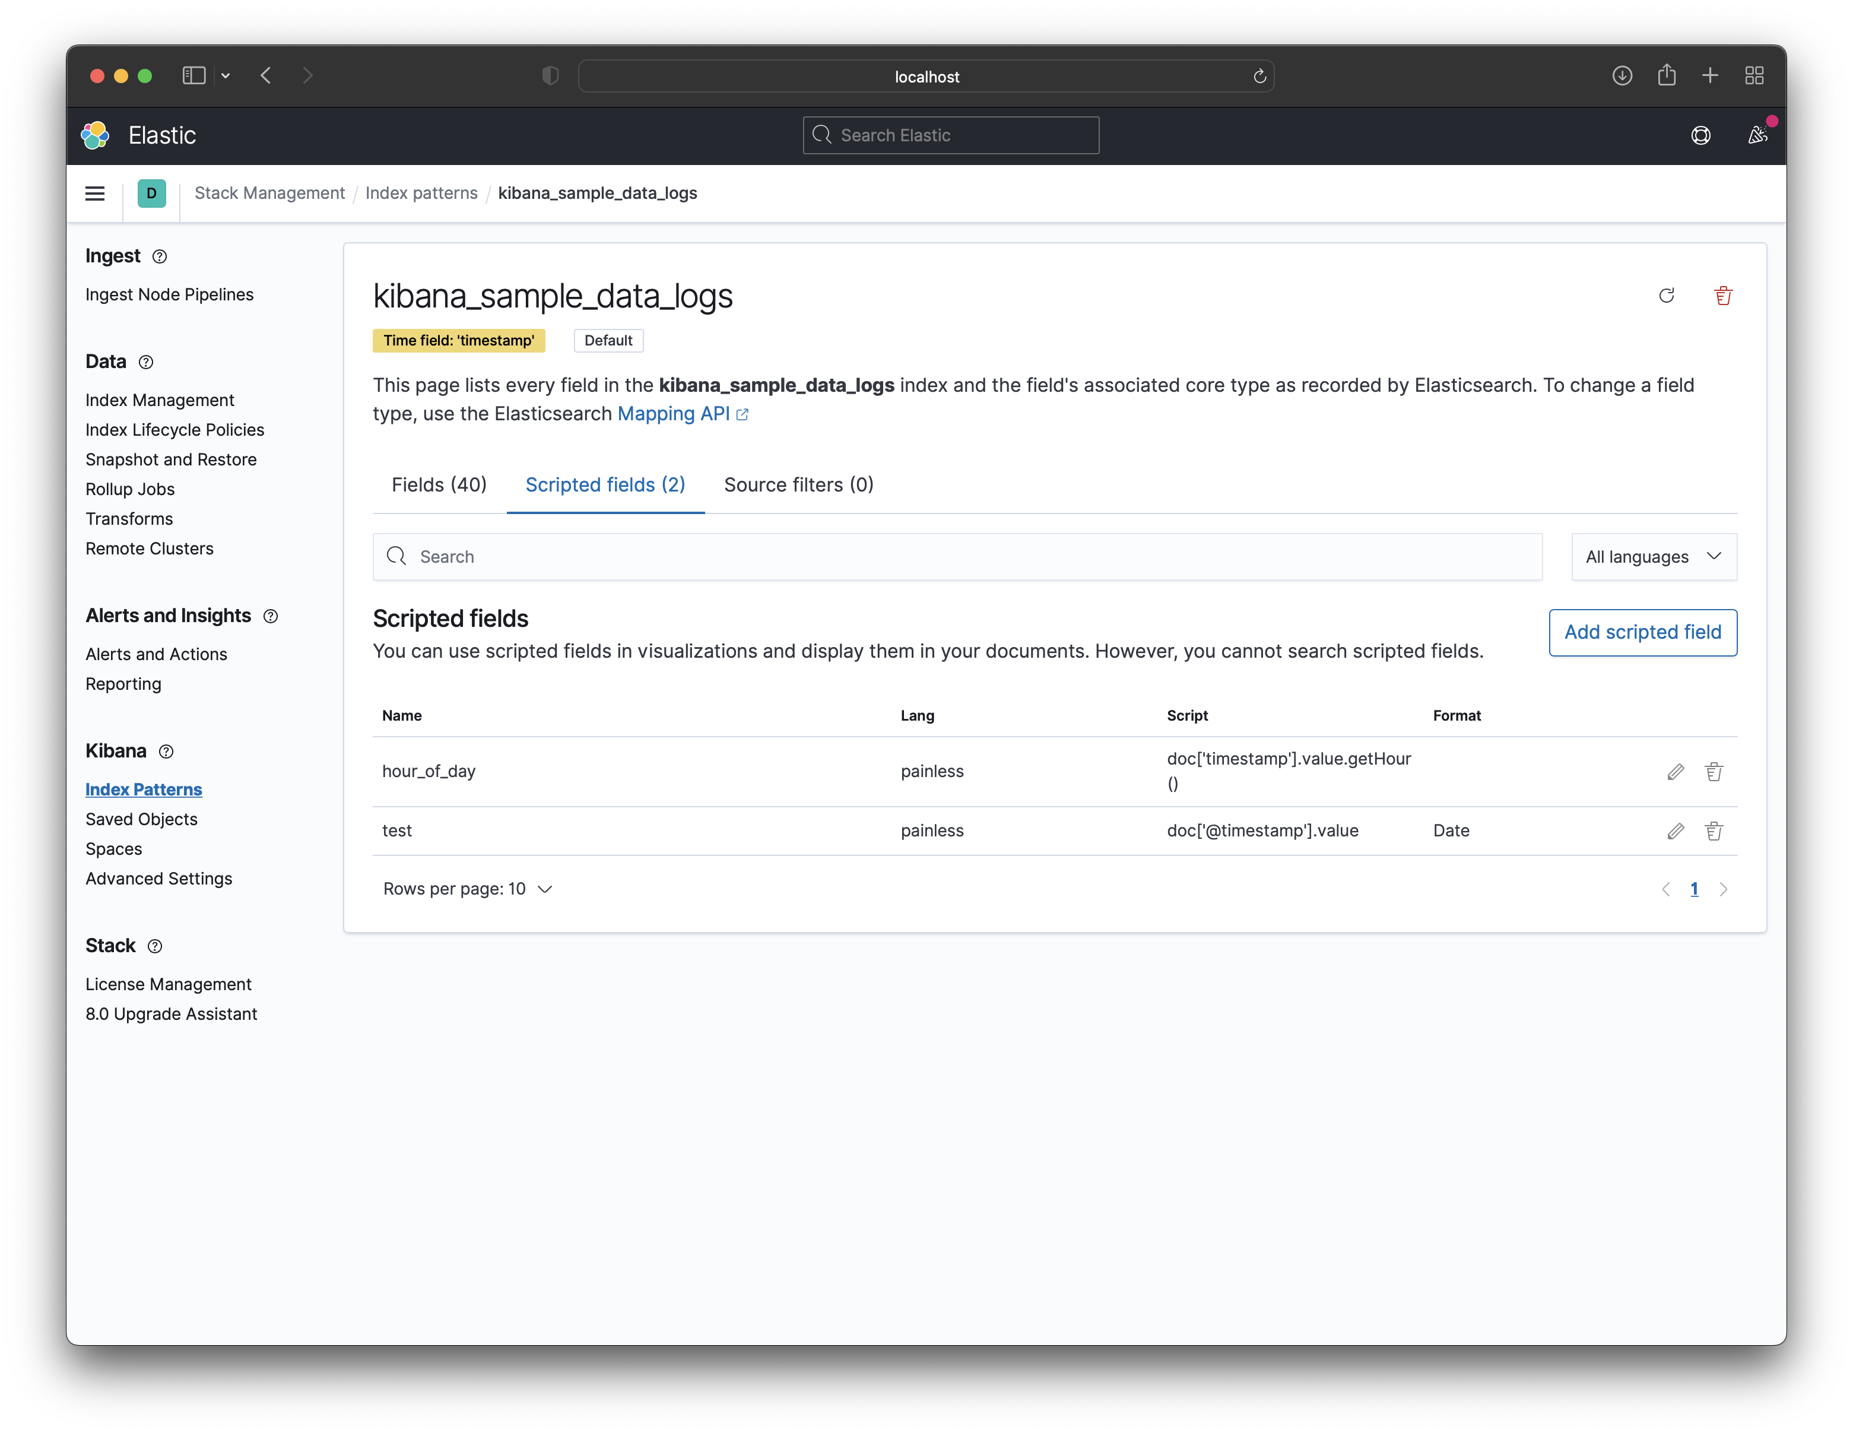Open the Elastic help icon

click(1702, 135)
